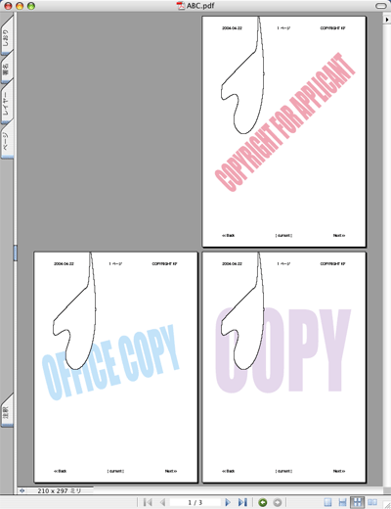Click the ABC.pdf document icon in title
This screenshot has width=391, height=509.
(x=181, y=6)
